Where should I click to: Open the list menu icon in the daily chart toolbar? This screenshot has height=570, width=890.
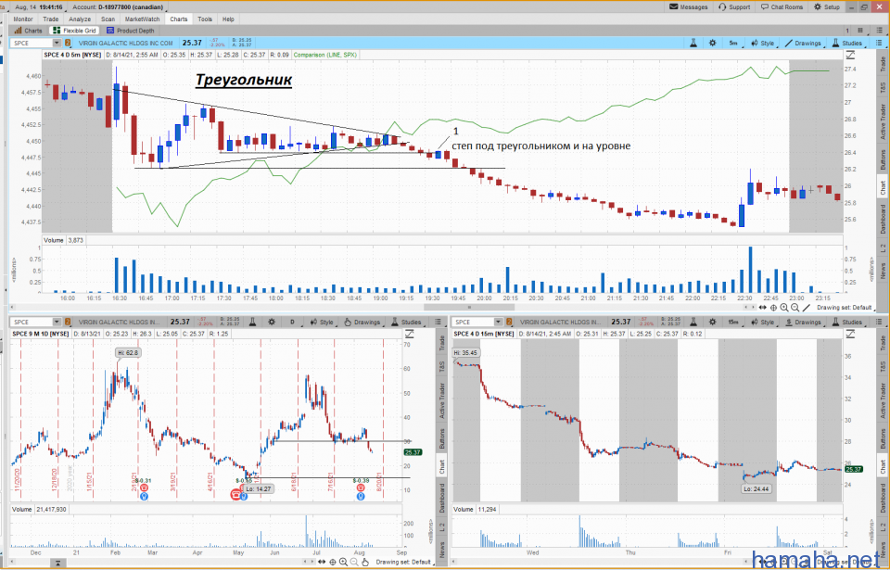(x=438, y=322)
